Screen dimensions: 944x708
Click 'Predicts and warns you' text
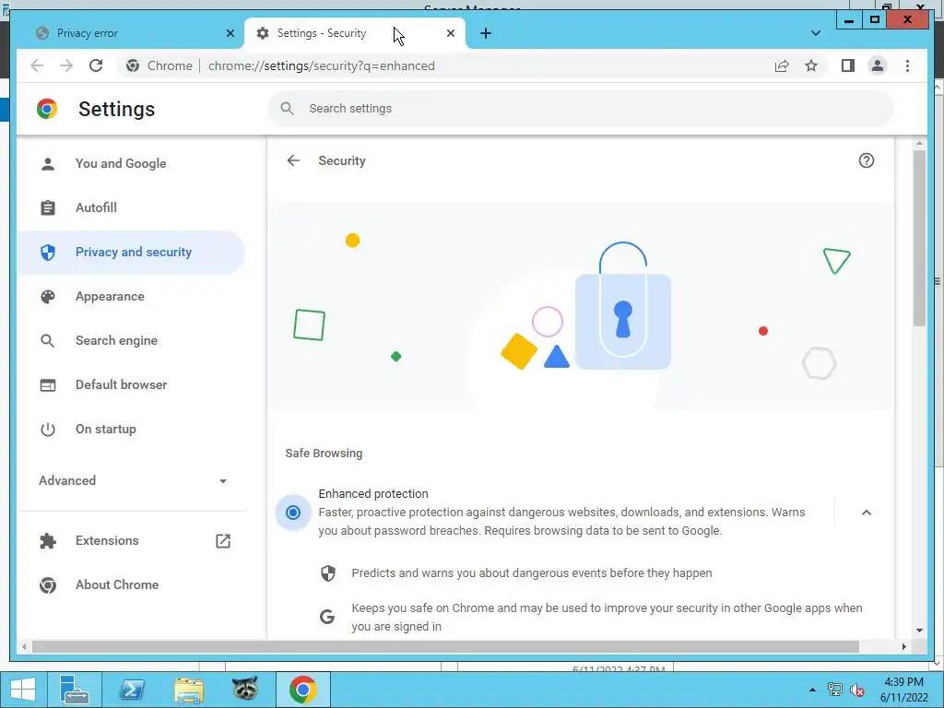coord(532,573)
